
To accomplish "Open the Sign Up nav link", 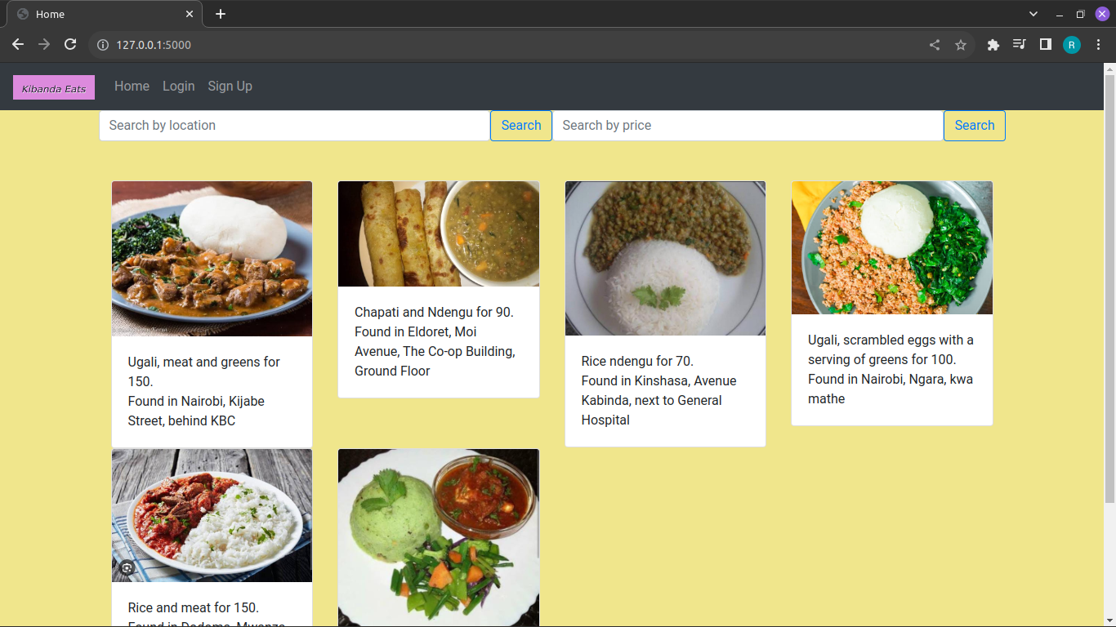I will click(x=230, y=87).
